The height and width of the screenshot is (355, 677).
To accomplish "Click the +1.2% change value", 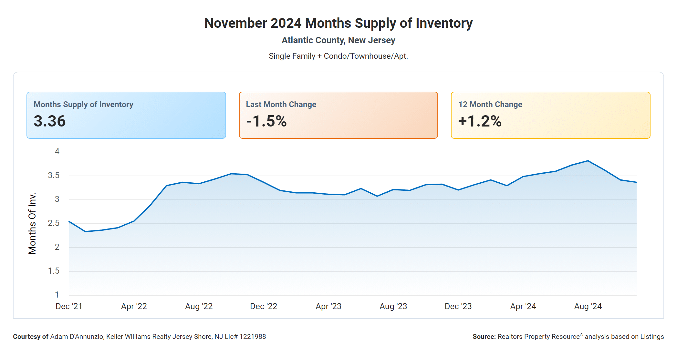I will tap(480, 121).
